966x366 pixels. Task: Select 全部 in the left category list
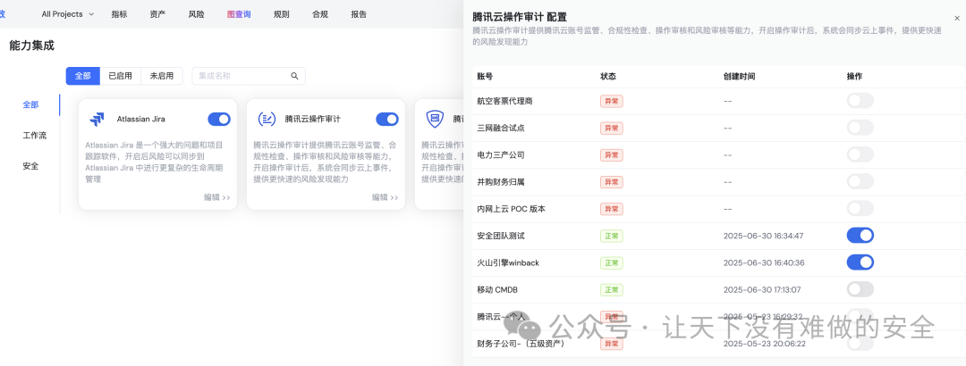click(30, 105)
